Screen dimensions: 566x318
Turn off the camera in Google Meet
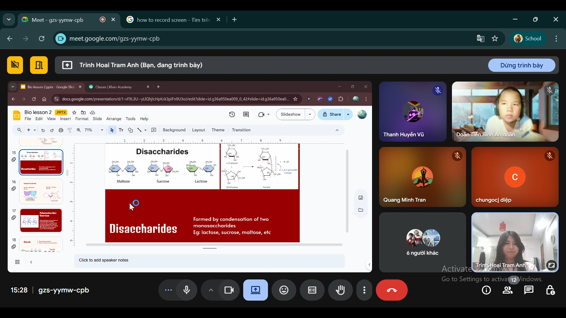point(229,290)
